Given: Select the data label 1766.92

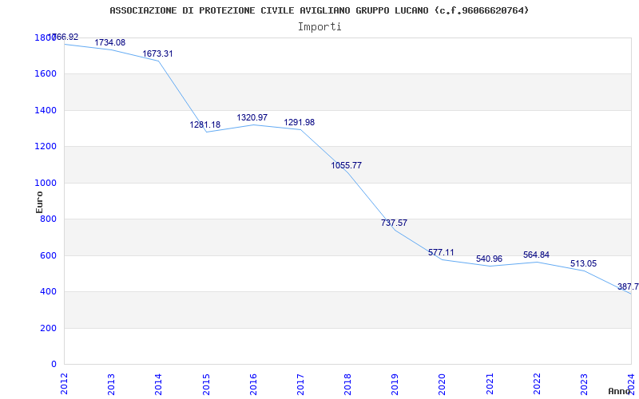Looking at the screenshot, I should (x=63, y=37).
